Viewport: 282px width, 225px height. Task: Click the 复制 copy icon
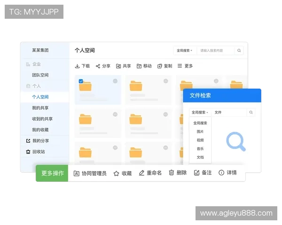pyautogui.click(x=159, y=66)
